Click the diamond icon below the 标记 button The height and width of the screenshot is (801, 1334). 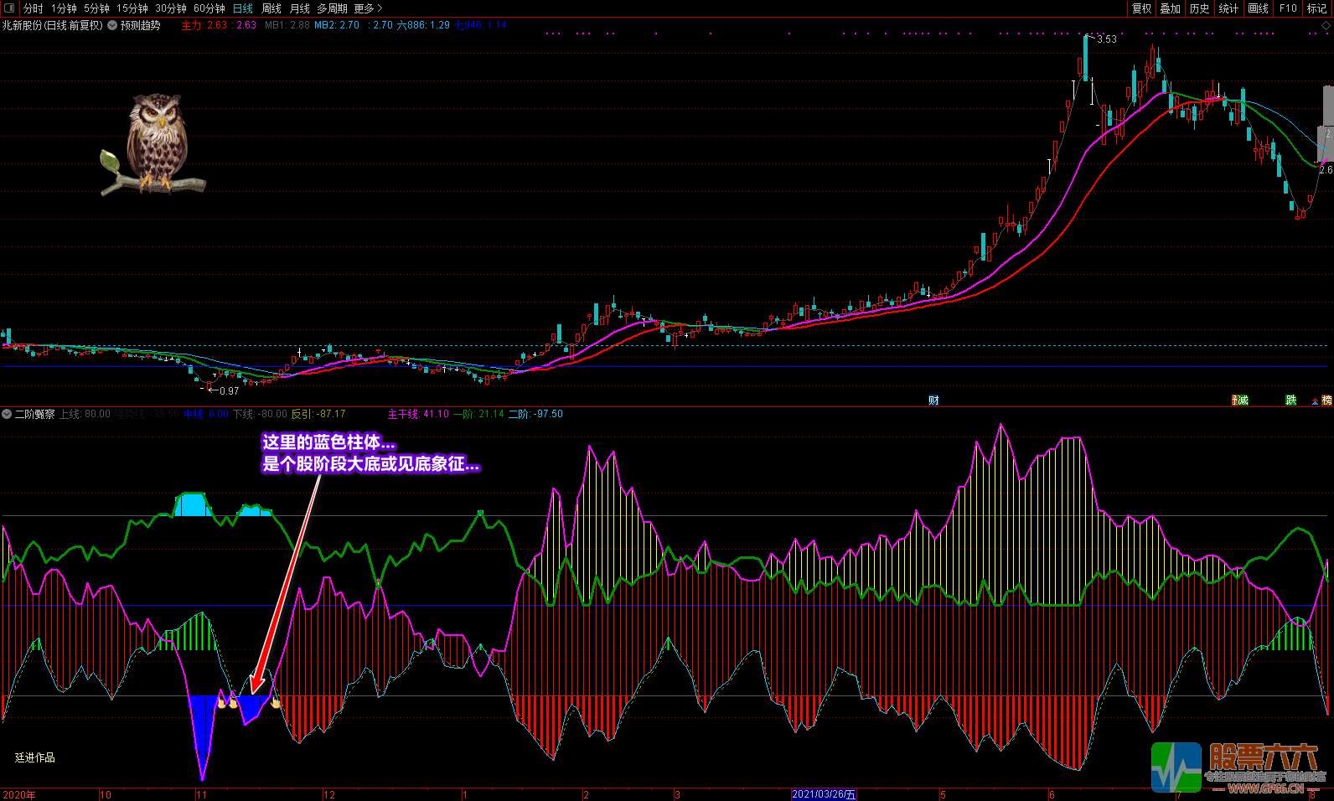(x=1327, y=26)
